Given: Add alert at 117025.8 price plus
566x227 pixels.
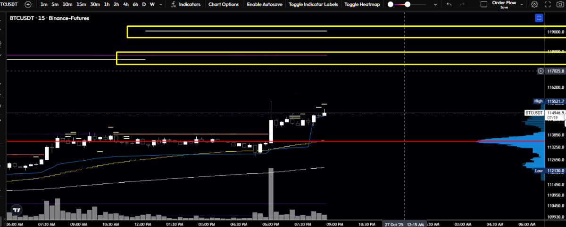Looking at the screenshot, I should click(x=541, y=71).
